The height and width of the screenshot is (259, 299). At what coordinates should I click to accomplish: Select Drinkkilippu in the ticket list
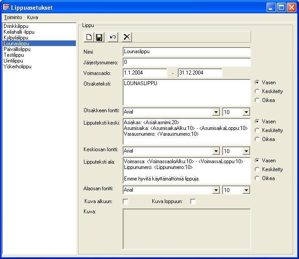[39, 26]
